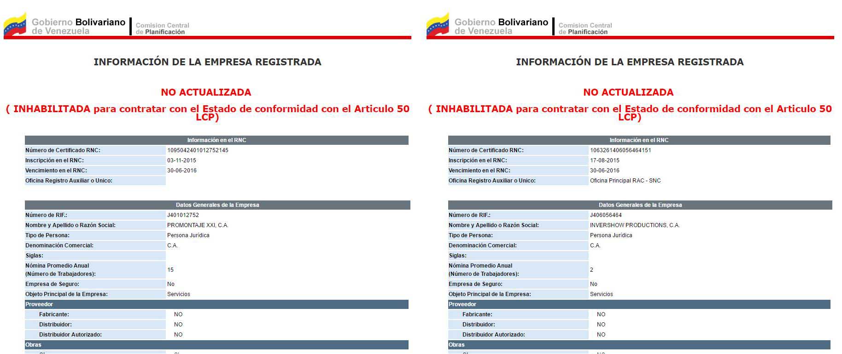
Task: Select the RIF number J406056464
Action: [x=606, y=215]
